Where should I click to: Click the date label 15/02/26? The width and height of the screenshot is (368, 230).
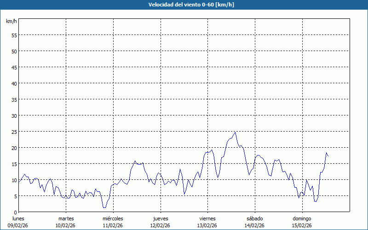click(x=302, y=225)
